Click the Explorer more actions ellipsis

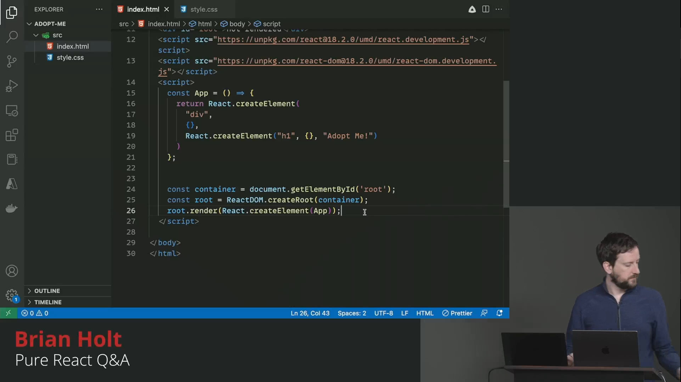point(99,10)
